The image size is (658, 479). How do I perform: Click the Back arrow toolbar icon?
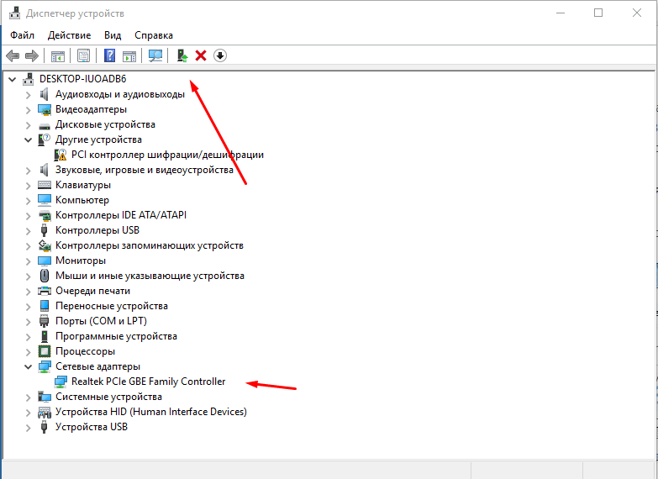coord(13,55)
